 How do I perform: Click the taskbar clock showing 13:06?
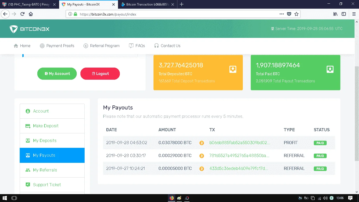coord(340,198)
